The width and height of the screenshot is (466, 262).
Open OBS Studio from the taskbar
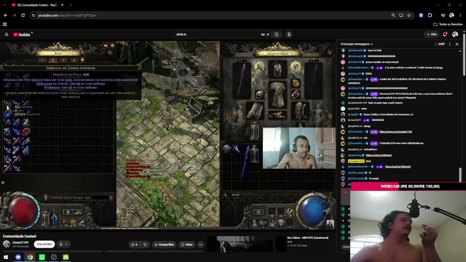click(x=54, y=257)
